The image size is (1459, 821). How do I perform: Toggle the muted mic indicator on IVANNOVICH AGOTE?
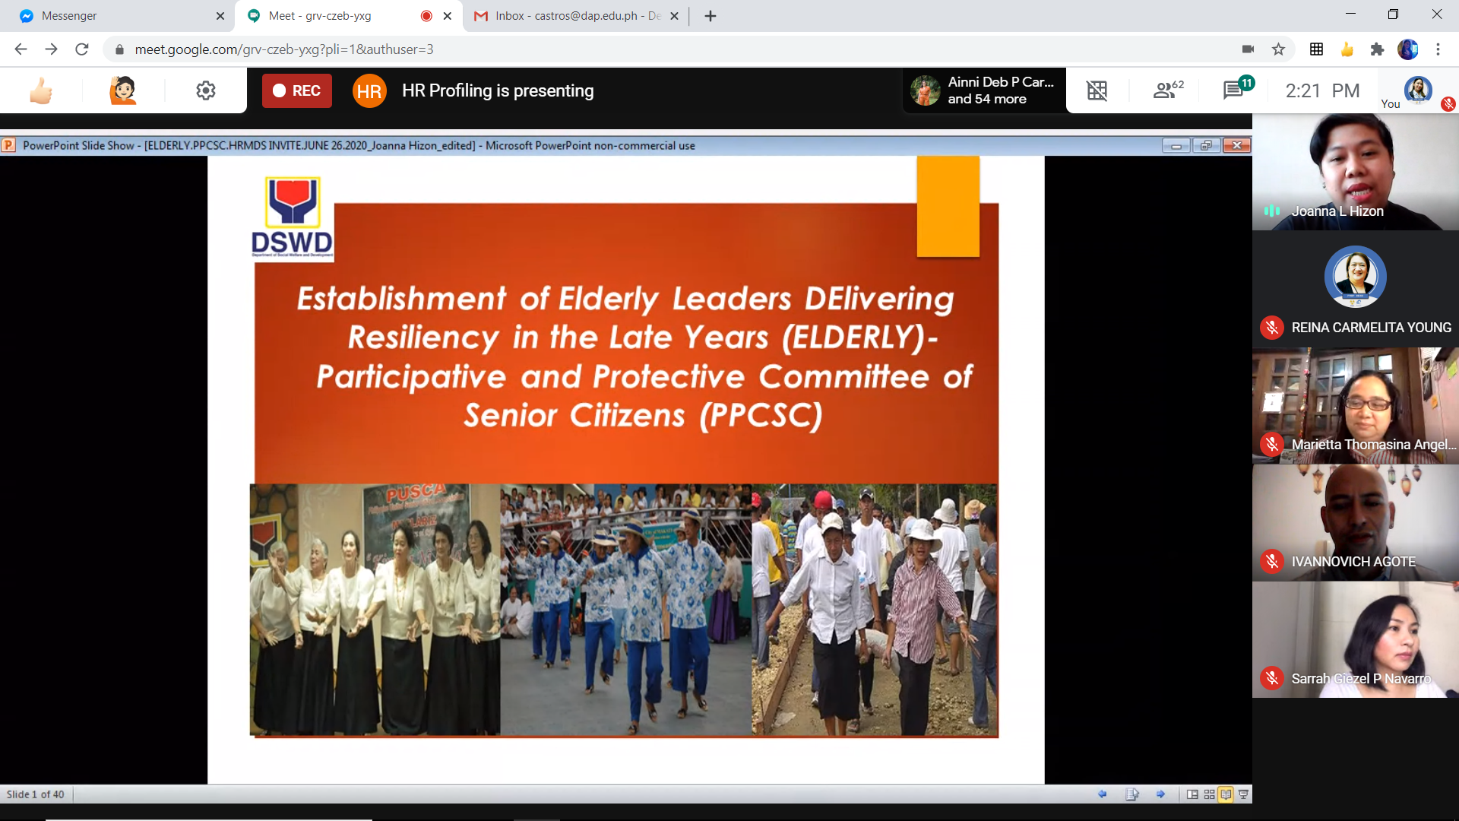click(1271, 562)
